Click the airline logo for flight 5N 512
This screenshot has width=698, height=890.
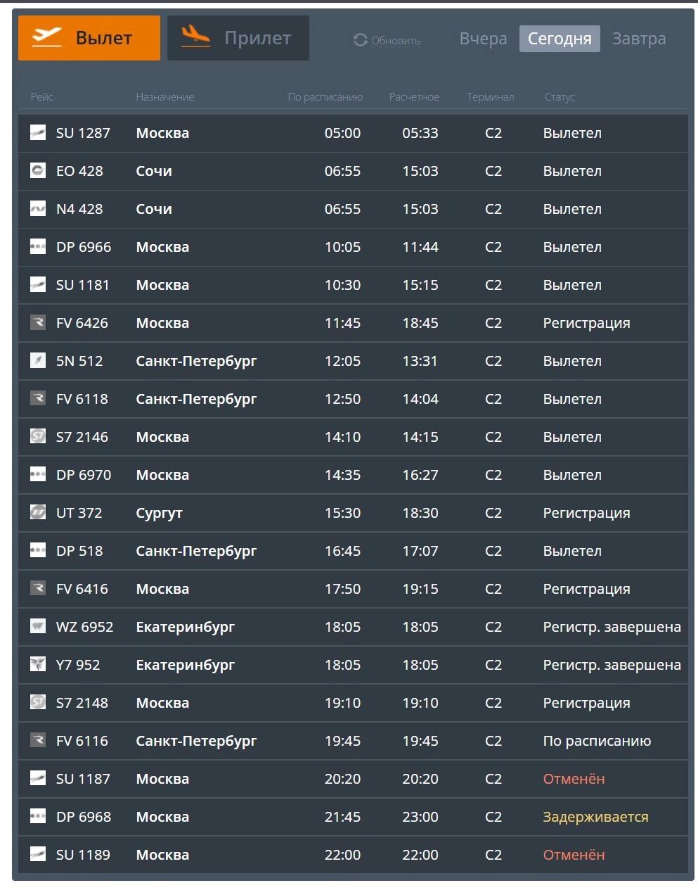coord(38,360)
